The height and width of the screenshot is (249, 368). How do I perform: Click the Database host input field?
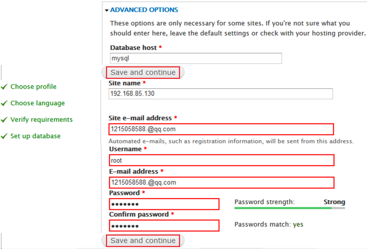[x=196, y=58]
